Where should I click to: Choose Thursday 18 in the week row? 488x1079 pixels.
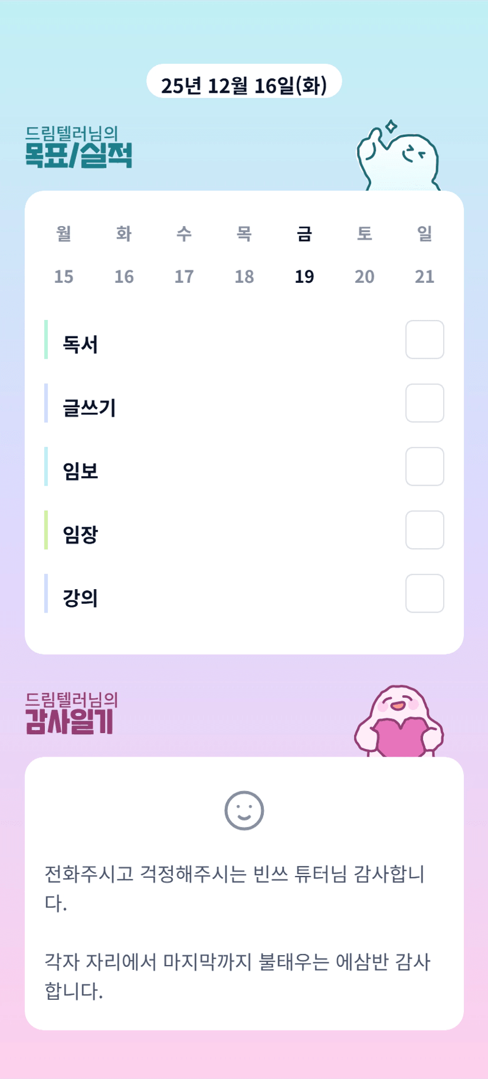(244, 276)
